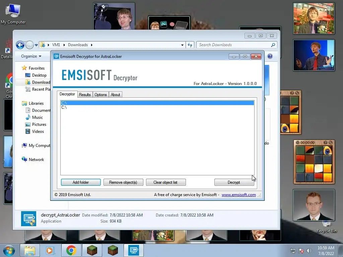Switch to the Results tab

pyautogui.click(x=85, y=95)
